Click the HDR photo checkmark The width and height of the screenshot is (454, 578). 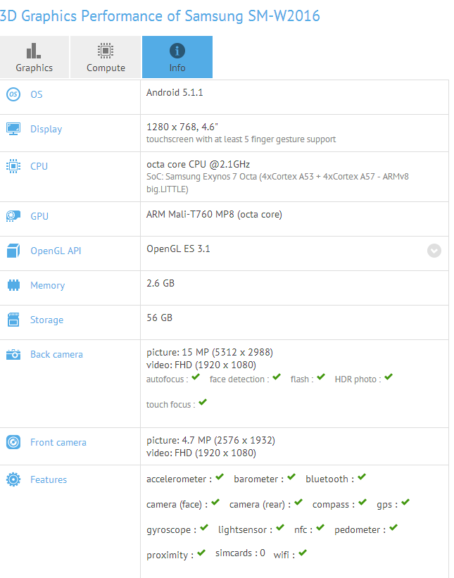pyautogui.click(x=389, y=377)
